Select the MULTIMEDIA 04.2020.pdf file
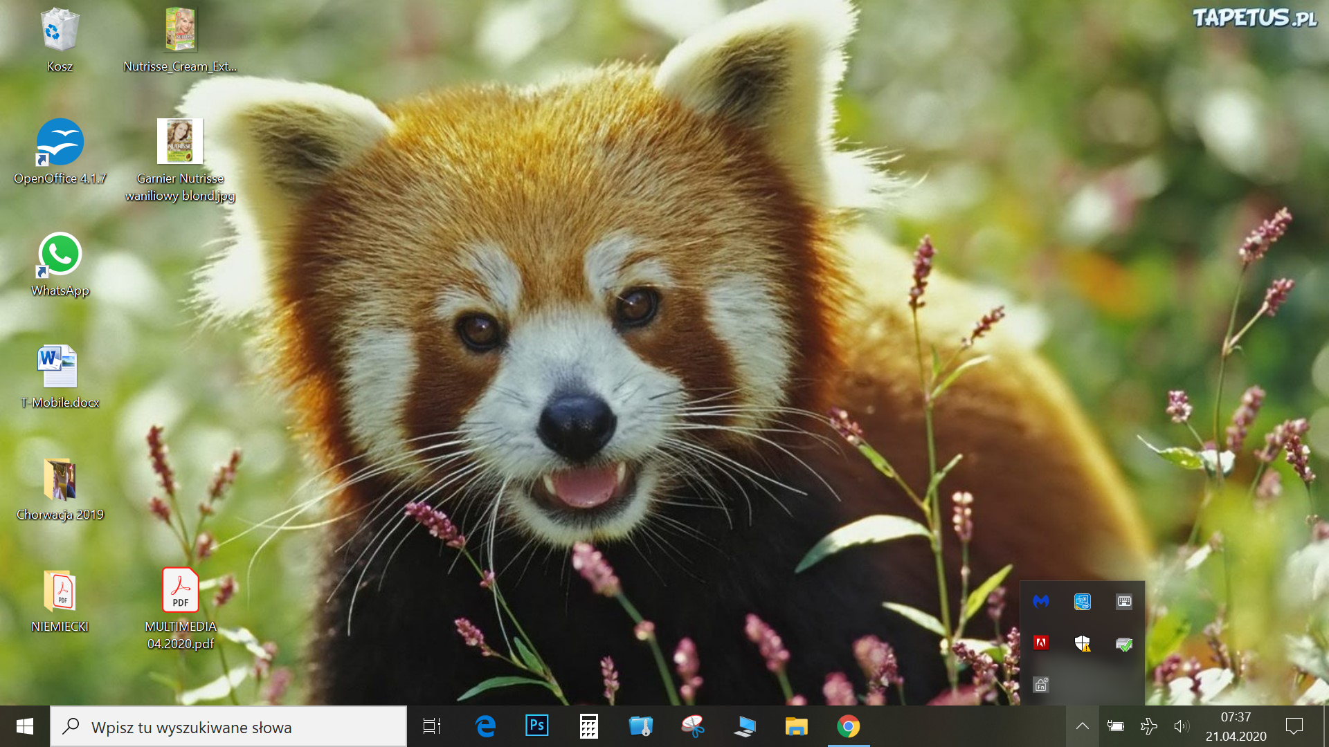The height and width of the screenshot is (747, 1329). click(x=180, y=609)
